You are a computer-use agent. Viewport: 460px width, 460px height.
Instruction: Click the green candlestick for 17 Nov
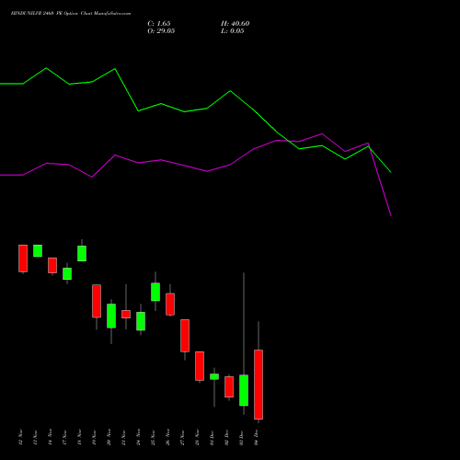pyautogui.click(x=67, y=273)
